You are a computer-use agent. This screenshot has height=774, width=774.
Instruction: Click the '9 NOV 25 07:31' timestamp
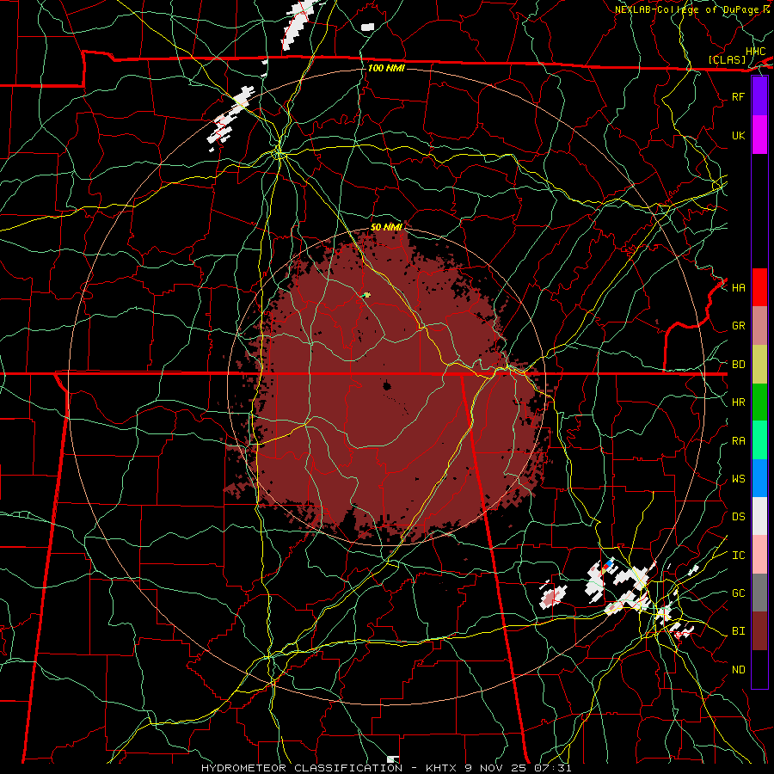point(518,768)
